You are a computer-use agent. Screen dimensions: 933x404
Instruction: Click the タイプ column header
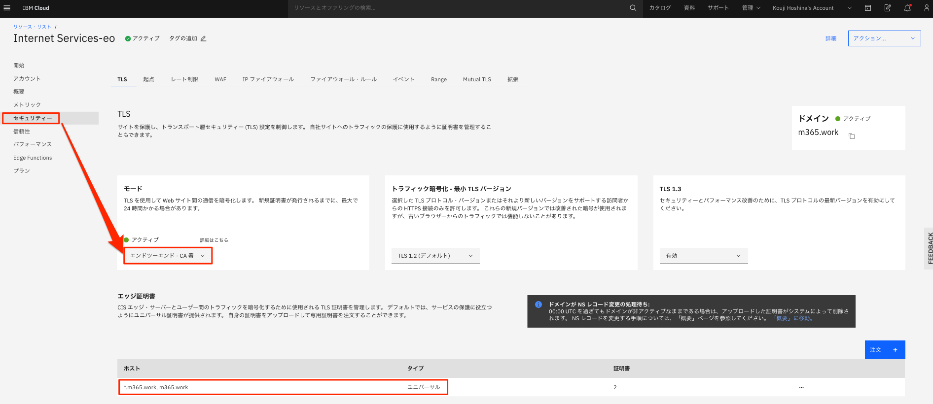pos(415,369)
